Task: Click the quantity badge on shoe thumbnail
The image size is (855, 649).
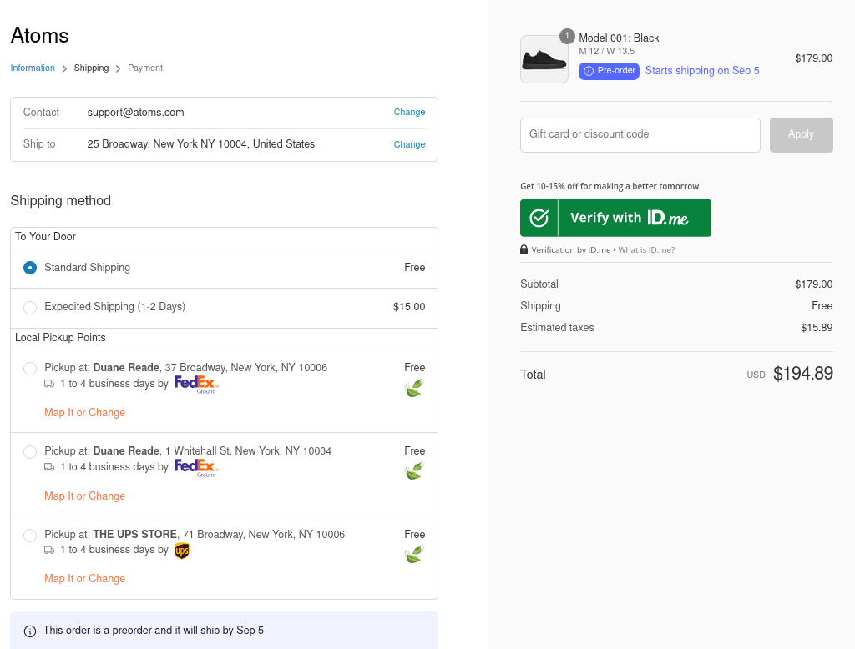Action: (567, 36)
